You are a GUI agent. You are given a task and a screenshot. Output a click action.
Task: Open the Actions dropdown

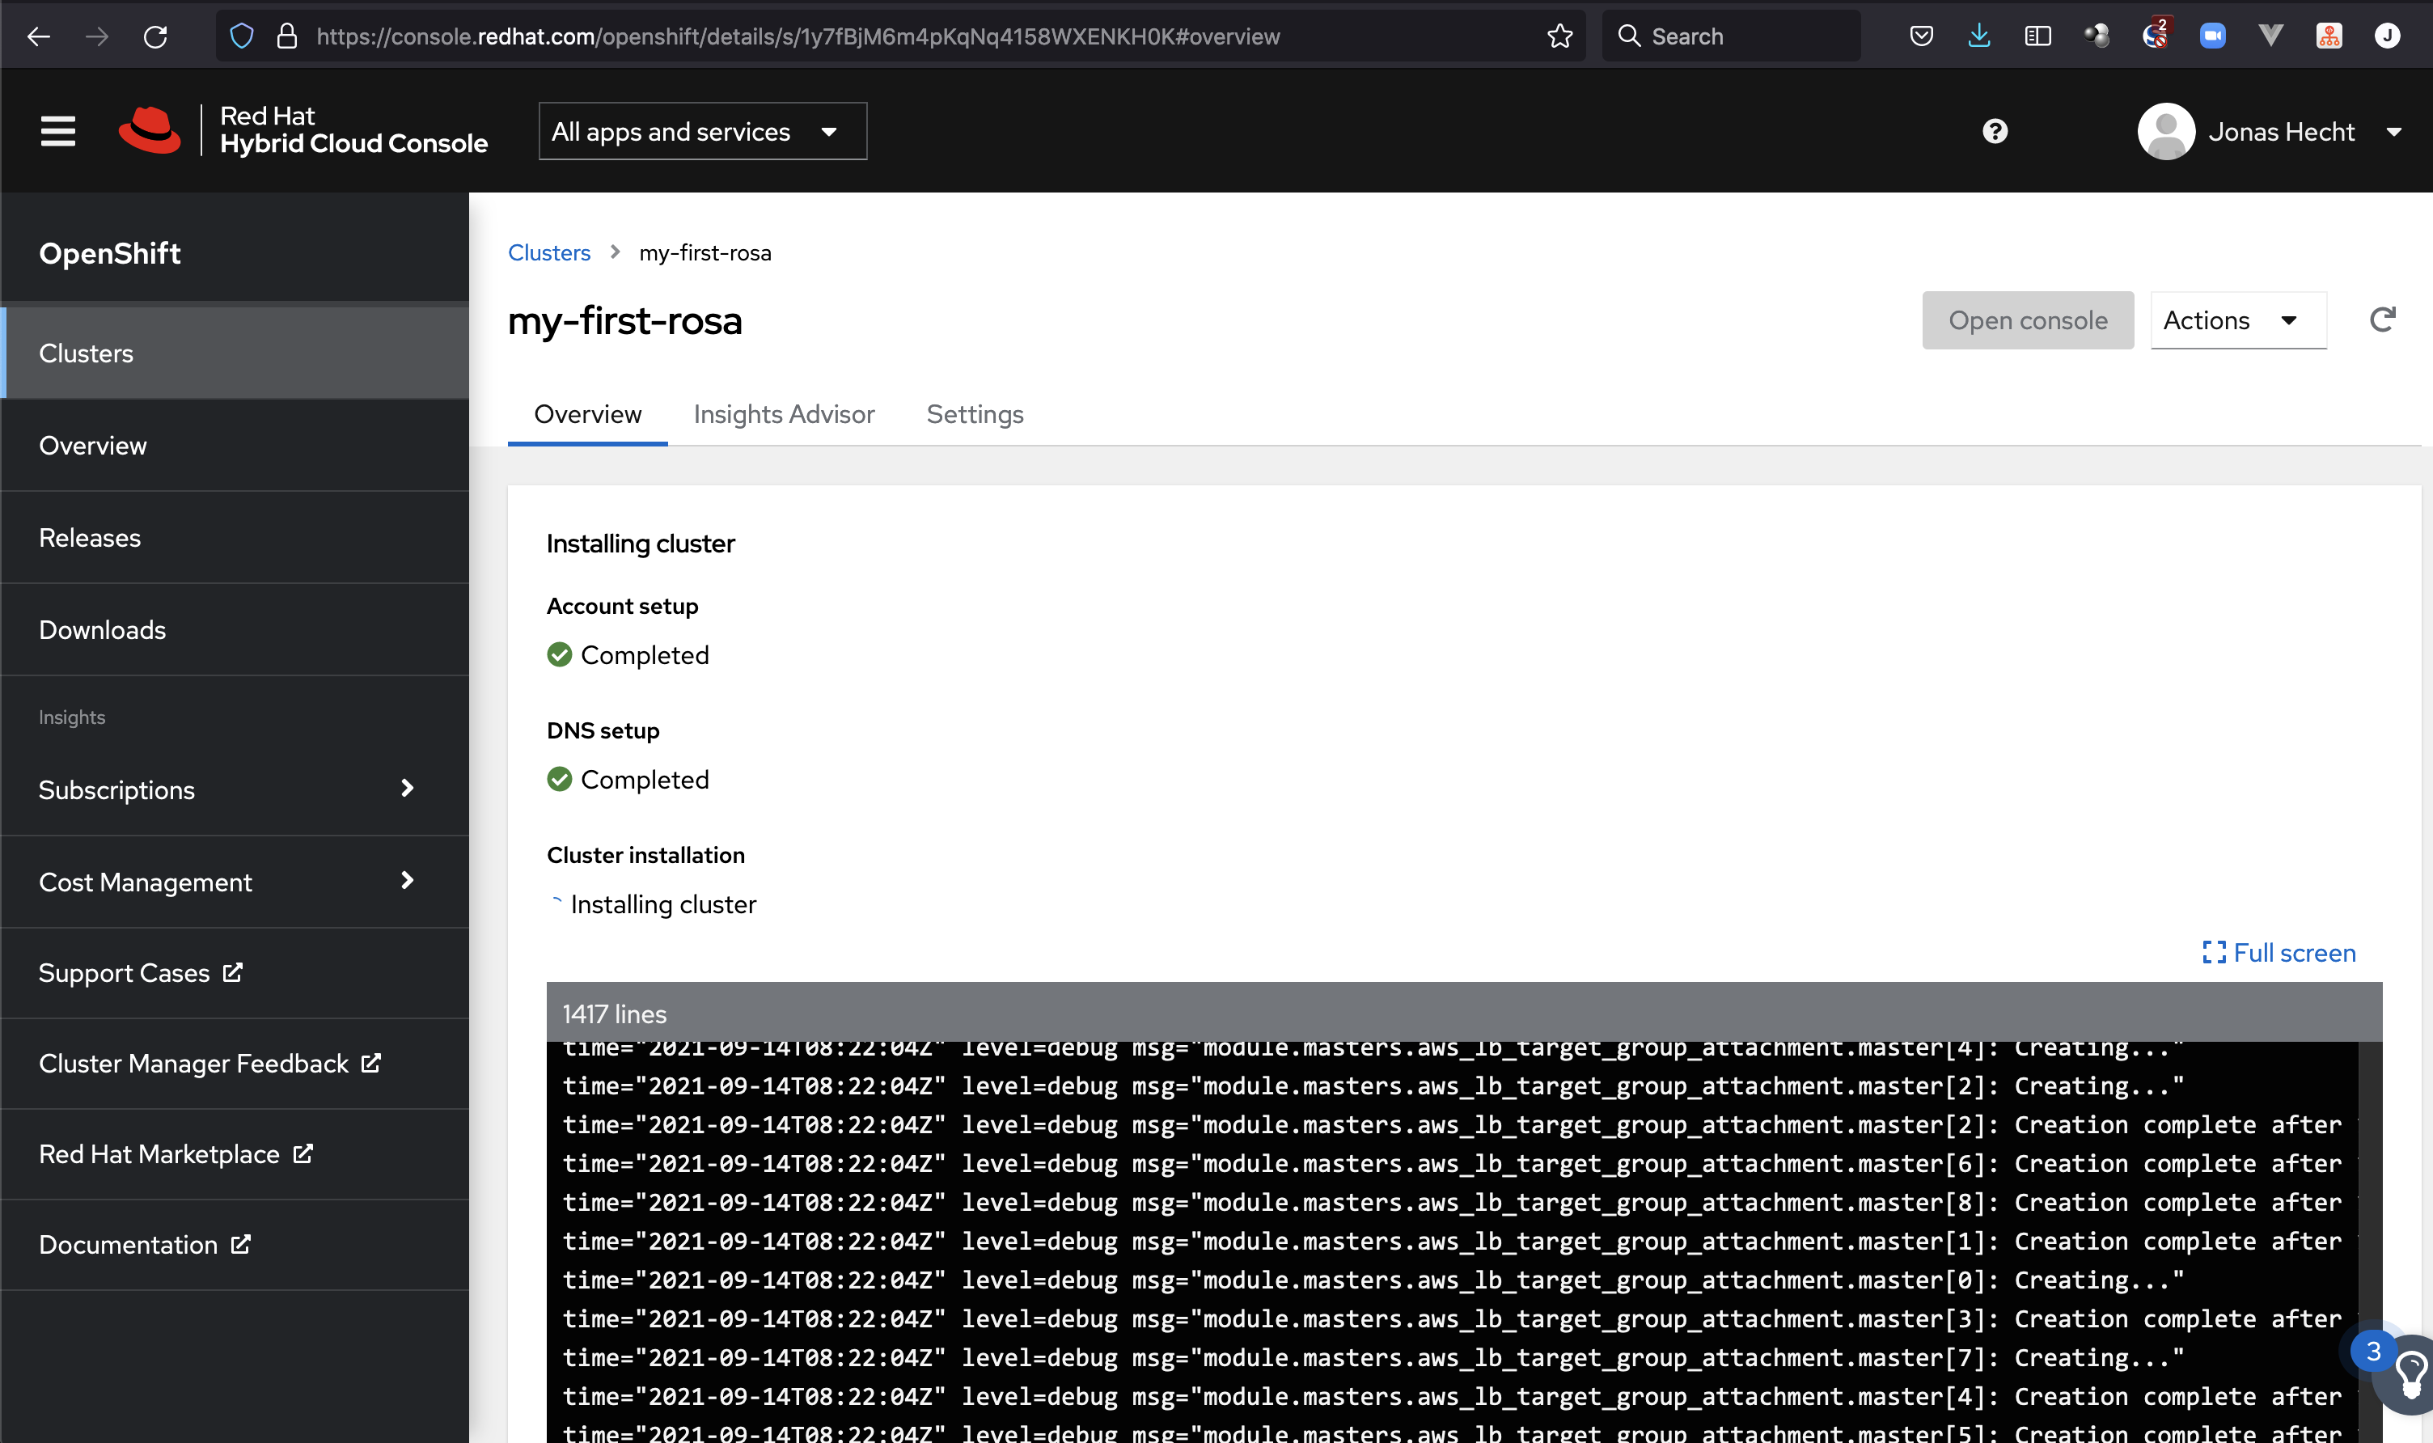2236,320
